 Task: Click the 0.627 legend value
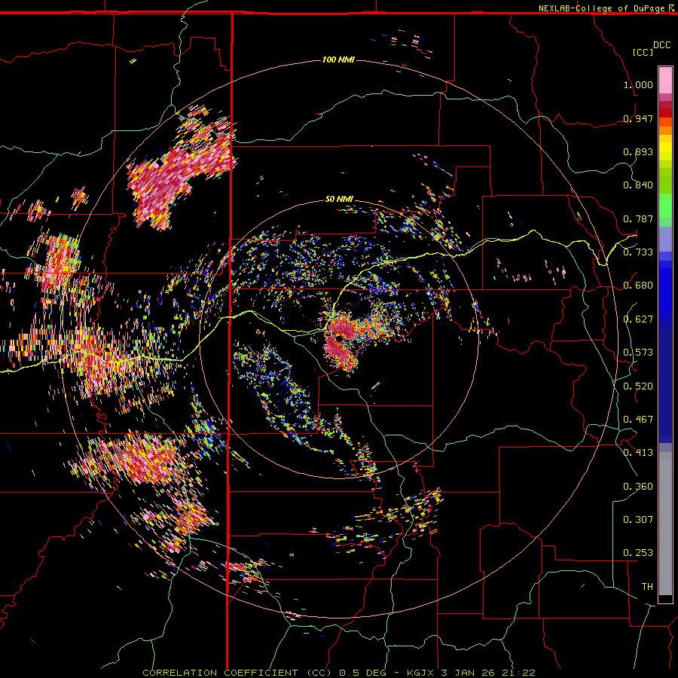pos(638,319)
